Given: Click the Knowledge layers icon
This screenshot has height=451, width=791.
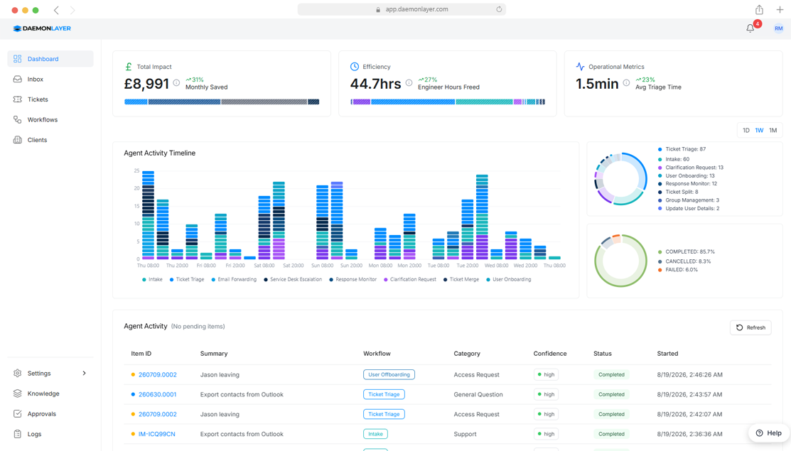Looking at the screenshot, I should coord(18,393).
